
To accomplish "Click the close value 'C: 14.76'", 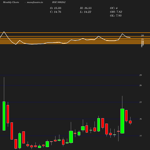I will tap(55, 12).
